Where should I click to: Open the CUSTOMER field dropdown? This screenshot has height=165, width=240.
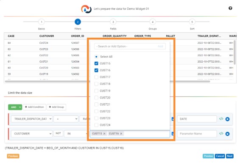point(32,134)
